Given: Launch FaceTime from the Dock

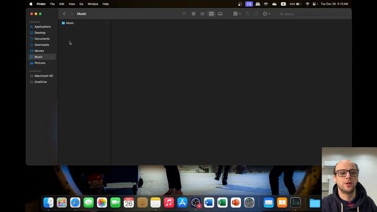Looking at the screenshot, I should coord(115,203).
